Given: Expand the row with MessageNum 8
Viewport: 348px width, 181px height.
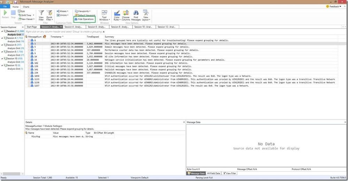Looking at the screenshot, I should 29,41.
